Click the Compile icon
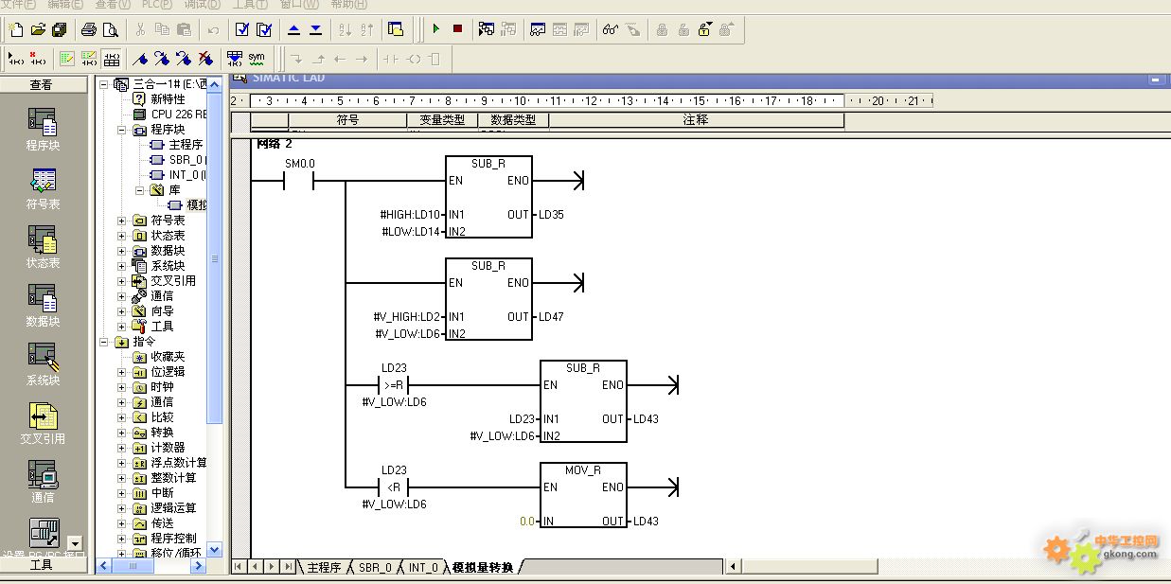 (x=242, y=29)
